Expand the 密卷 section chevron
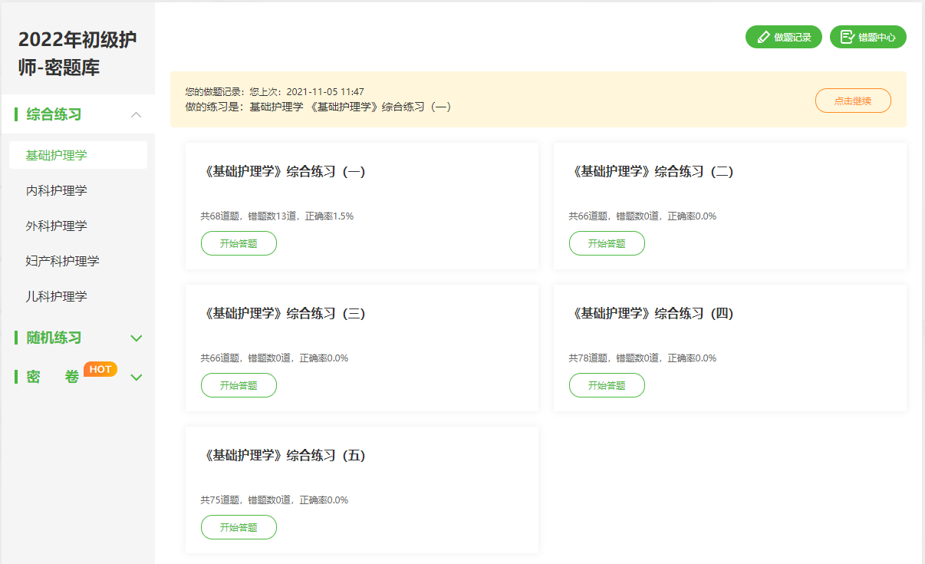Image resolution: width=925 pixels, height=564 pixels. point(137,378)
